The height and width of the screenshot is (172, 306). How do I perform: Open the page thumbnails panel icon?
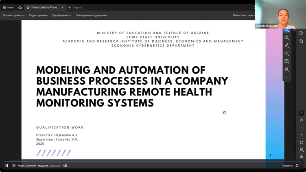coord(301,41)
